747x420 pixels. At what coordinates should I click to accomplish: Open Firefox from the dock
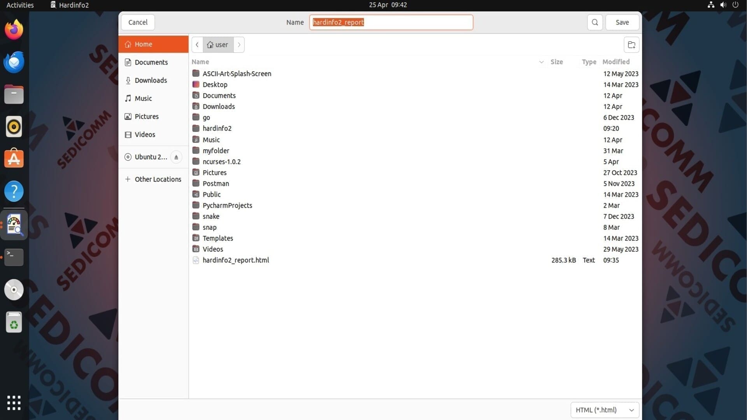(14, 30)
